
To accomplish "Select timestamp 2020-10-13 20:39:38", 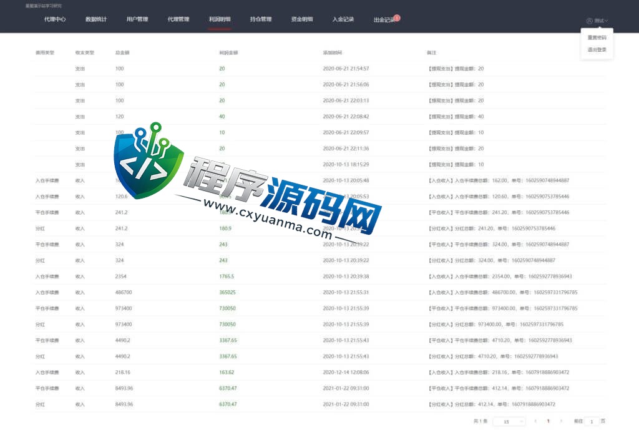I will [x=346, y=277].
